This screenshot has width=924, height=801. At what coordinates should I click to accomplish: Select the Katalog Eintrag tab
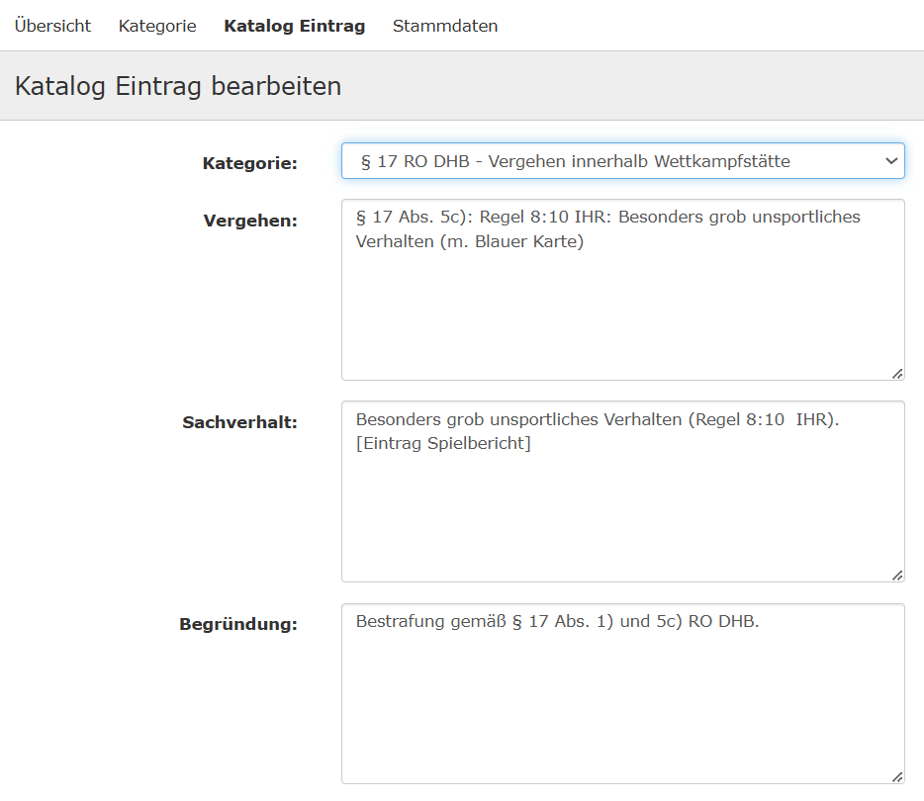point(294,26)
